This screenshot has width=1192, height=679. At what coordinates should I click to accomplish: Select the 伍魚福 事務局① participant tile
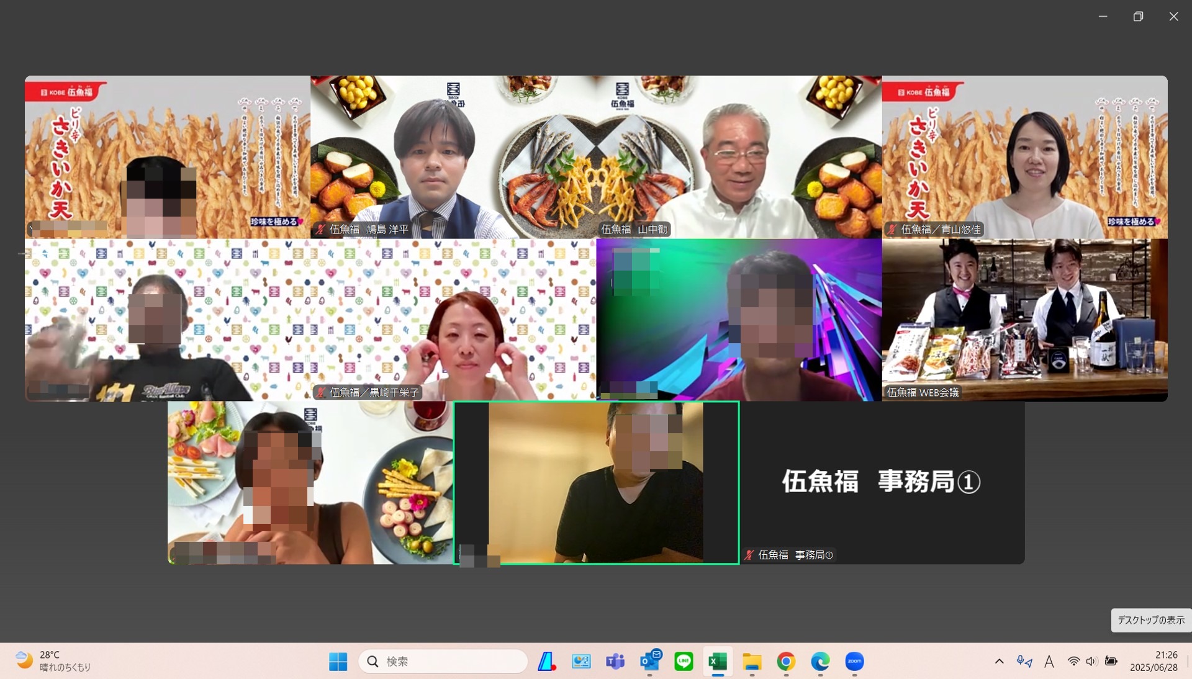click(x=882, y=483)
